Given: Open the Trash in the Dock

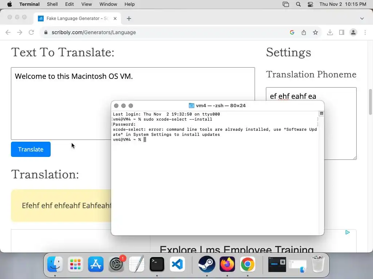Looking at the screenshot, I should [318, 264].
